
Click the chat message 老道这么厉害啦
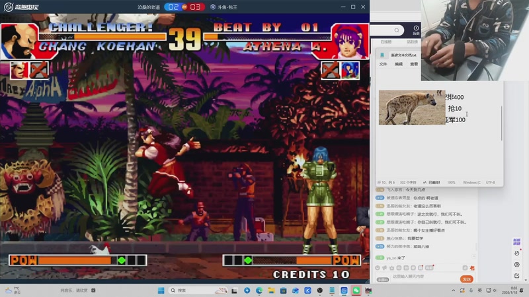coord(427,206)
